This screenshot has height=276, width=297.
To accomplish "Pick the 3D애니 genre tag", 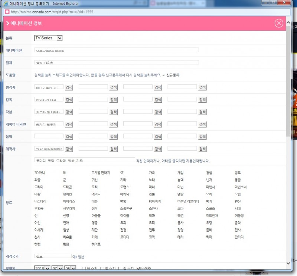I will click(x=39, y=173).
